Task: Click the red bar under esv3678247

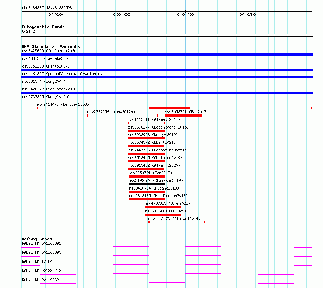Action: pos(147,131)
